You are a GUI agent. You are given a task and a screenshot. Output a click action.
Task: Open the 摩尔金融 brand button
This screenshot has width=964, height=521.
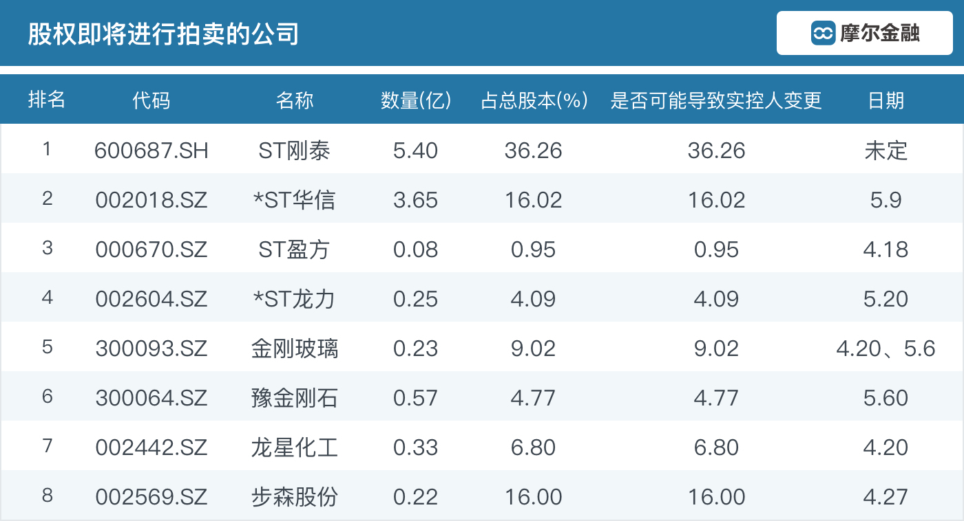[865, 33]
